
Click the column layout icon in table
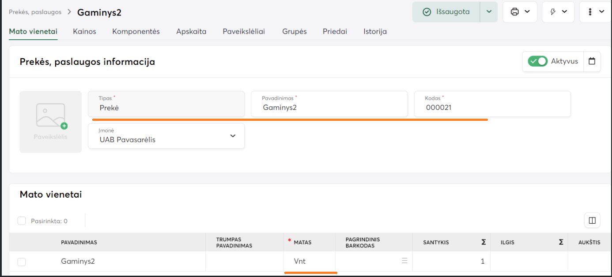click(592, 220)
